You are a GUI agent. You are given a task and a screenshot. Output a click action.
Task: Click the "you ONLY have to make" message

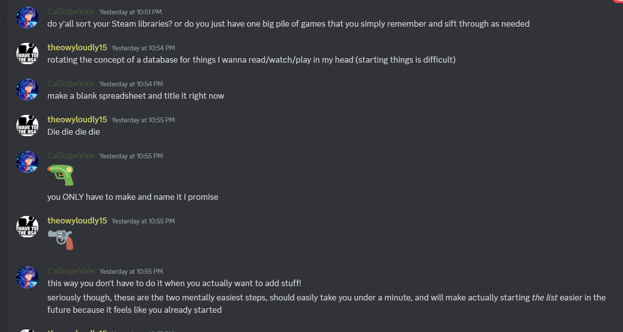point(133,197)
